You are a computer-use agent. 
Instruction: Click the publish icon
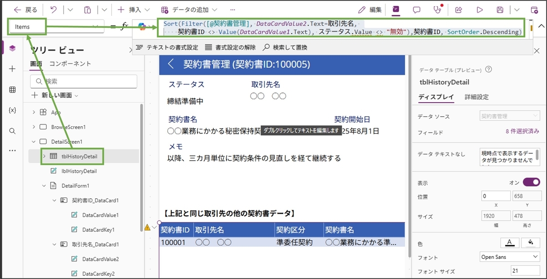click(534, 9)
